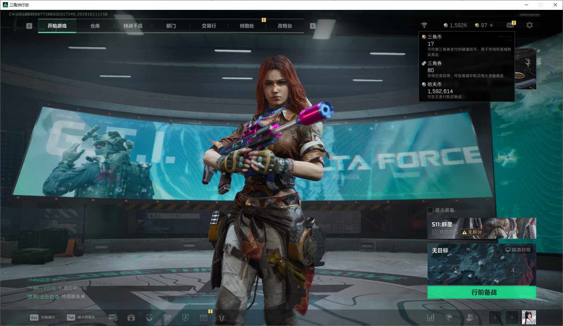Open the 特战干员 tab
Screen dimensions: 563x326
[133, 26]
